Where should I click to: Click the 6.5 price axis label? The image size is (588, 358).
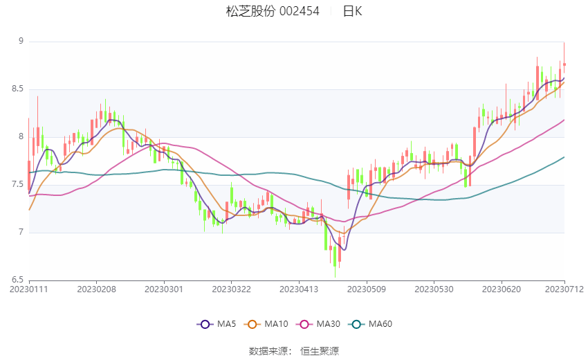click(17, 280)
